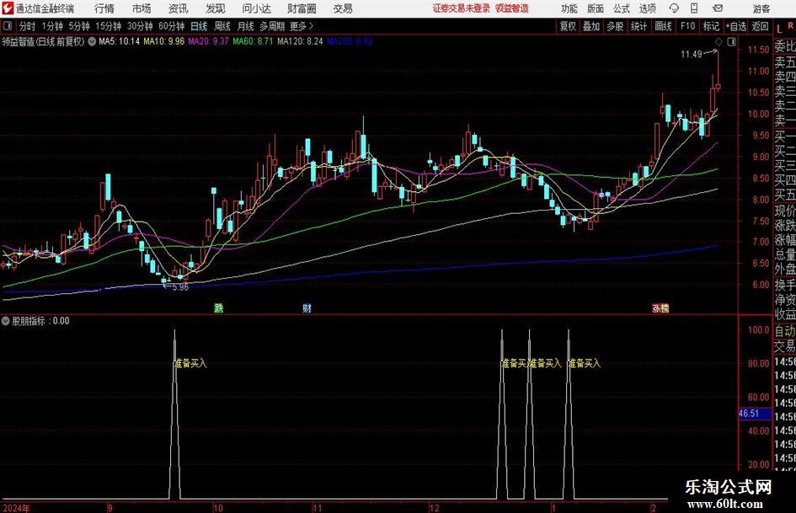The width and height of the screenshot is (796, 513).
Task: Click the first 准备买入 signal label
Action: (x=191, y=363)
